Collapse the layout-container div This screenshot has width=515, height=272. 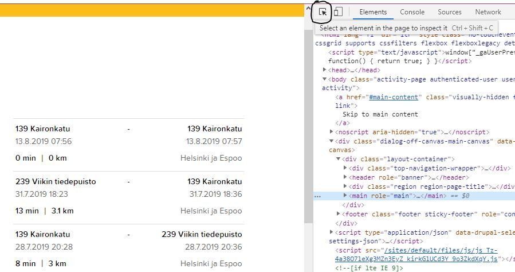coord(338,158)
